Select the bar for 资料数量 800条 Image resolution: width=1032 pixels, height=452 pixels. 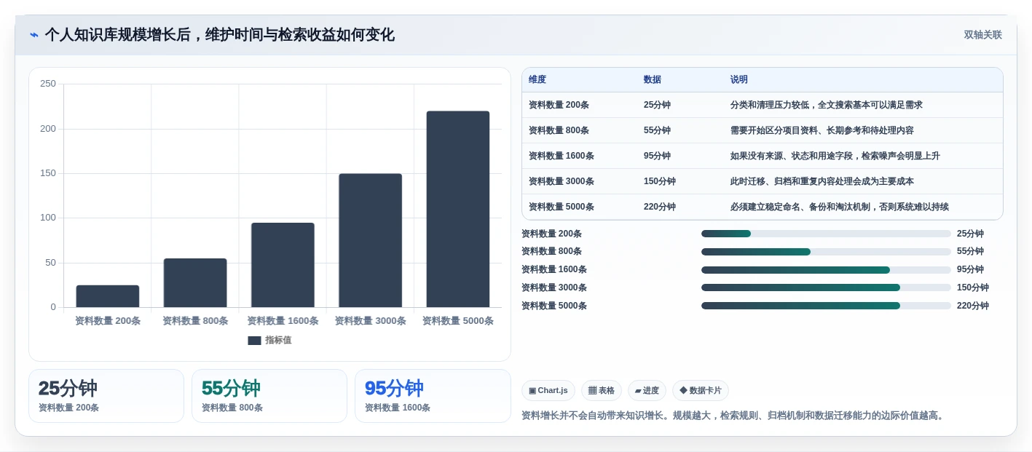click(195, 283)
